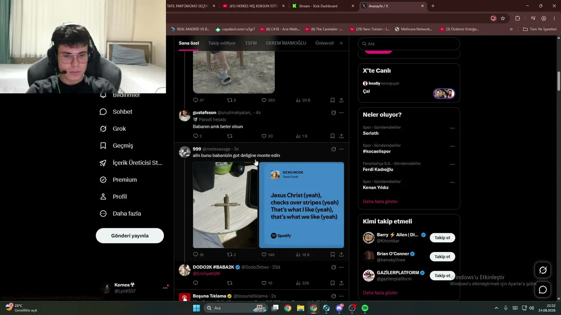Viewport: 561px width, 315px height.
Task: Open REAL MADRID VS B... bookmark
Action: [190, 29]
